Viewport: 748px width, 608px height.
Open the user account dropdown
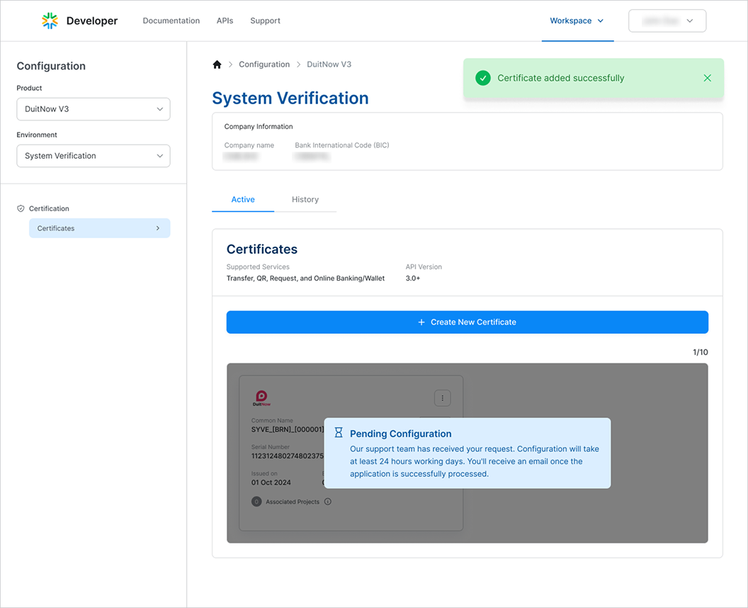(x=667, y=21)
